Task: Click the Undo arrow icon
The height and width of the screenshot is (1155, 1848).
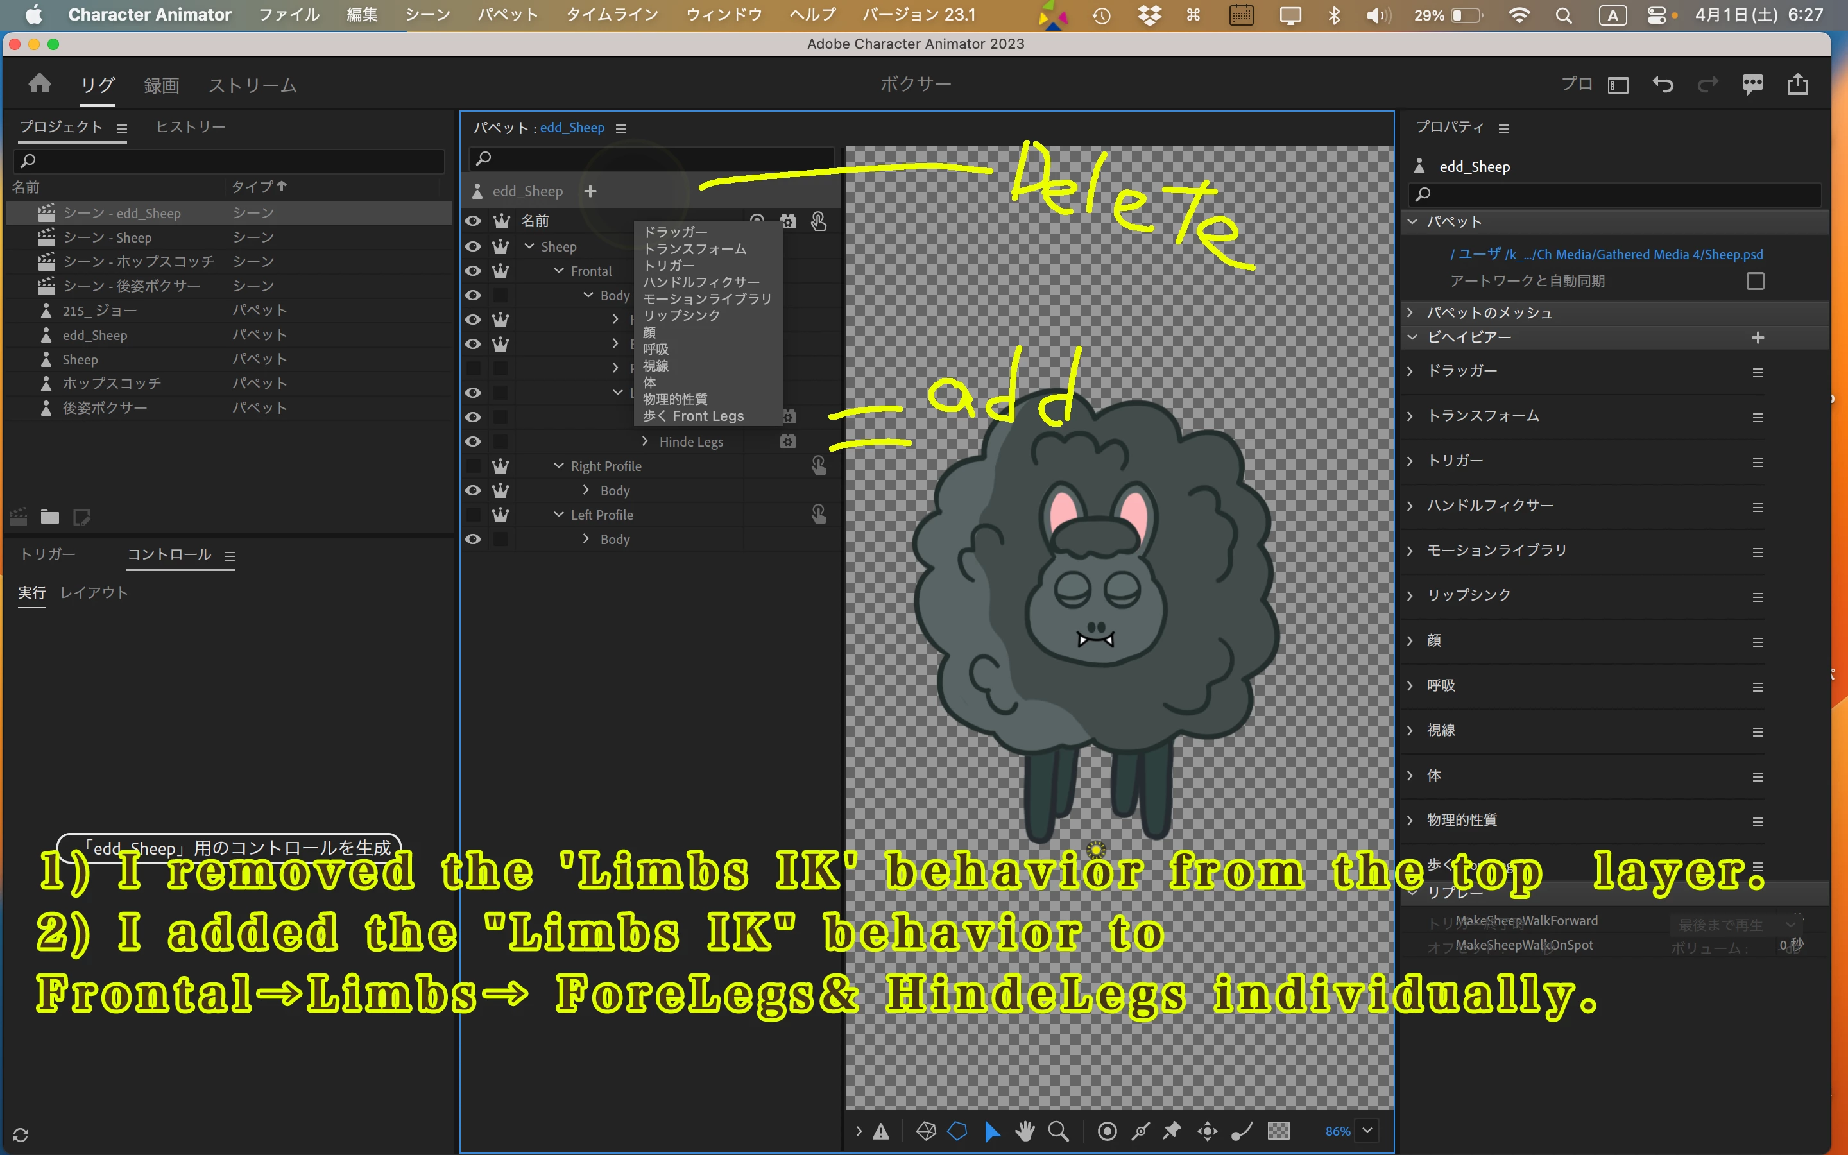Action: click(x=1663, y=84)
